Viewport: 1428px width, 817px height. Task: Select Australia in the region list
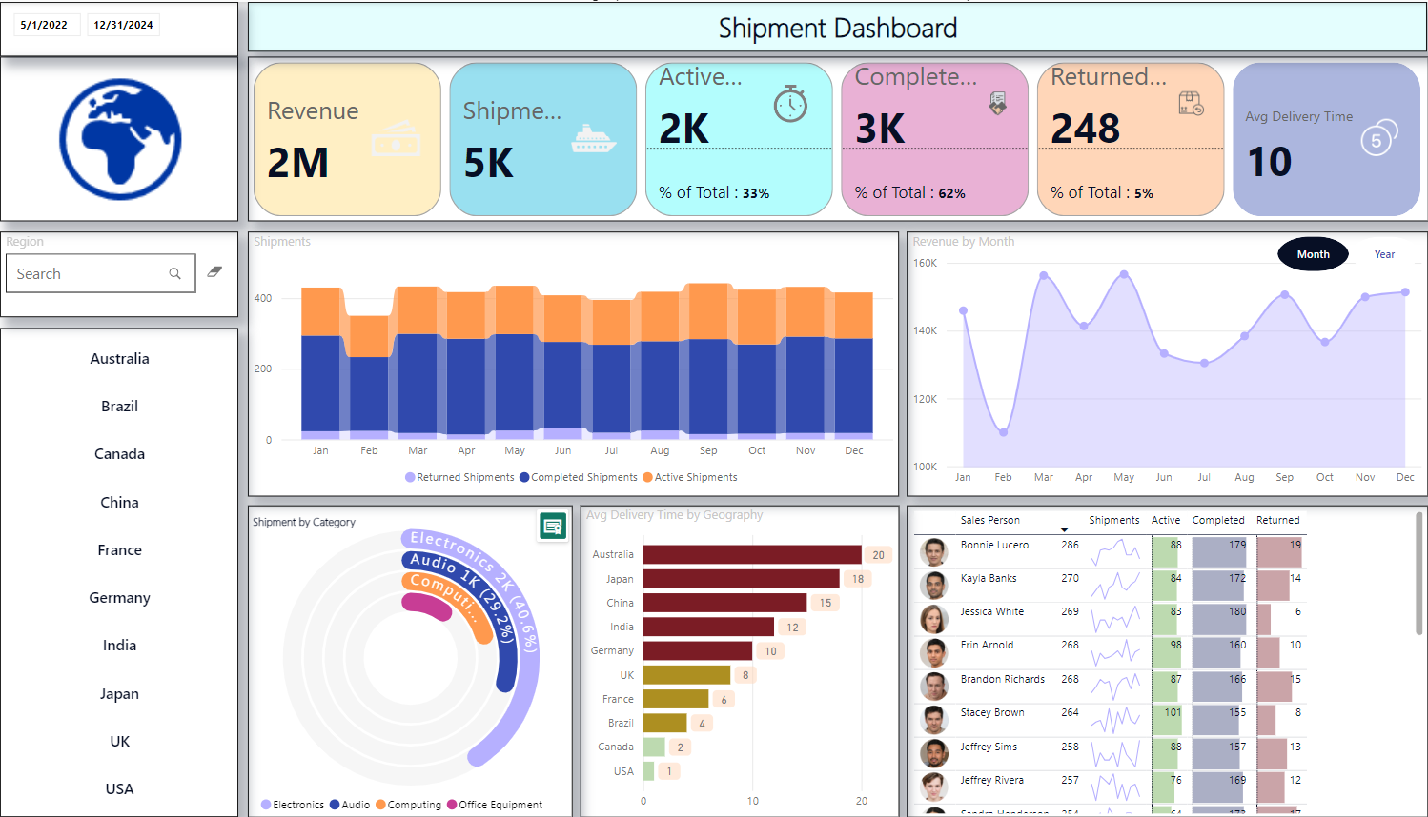[120, 359]
